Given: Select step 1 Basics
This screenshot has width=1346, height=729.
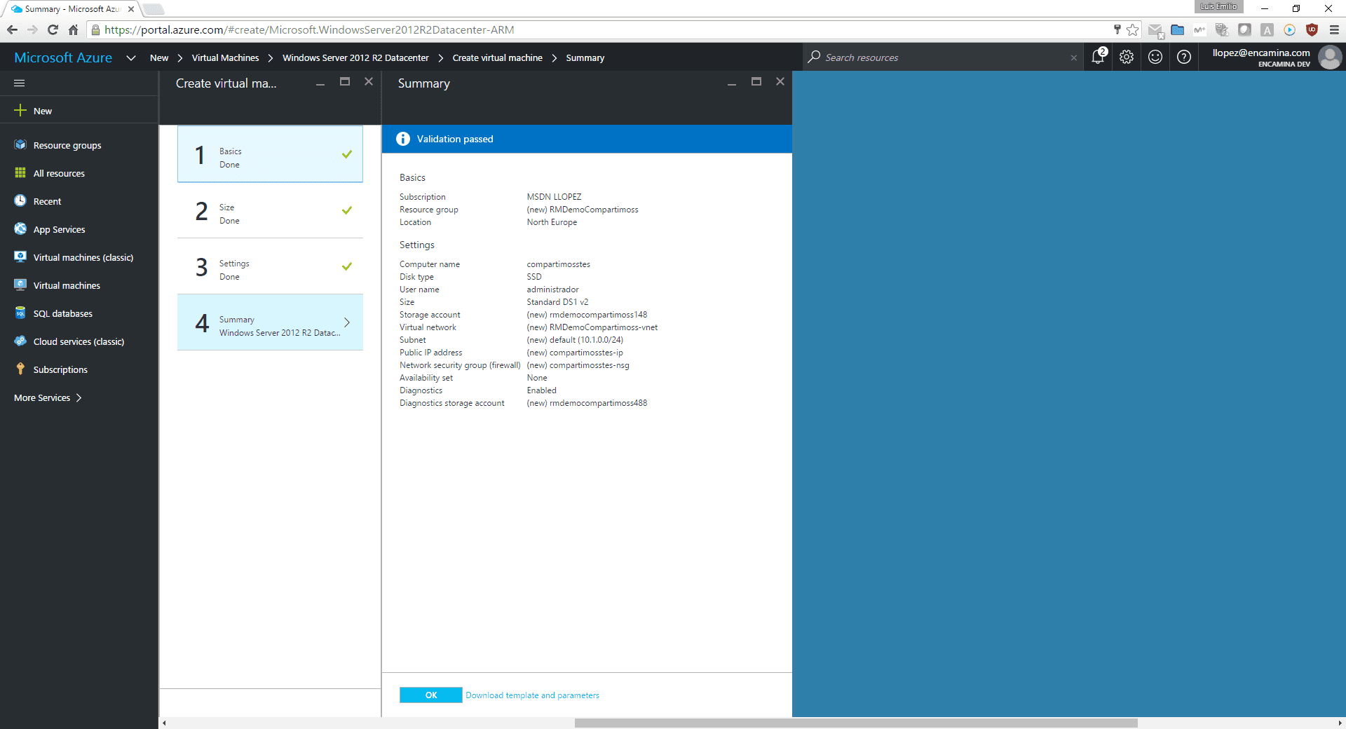Looking at the screenshot, I should 270,154.
